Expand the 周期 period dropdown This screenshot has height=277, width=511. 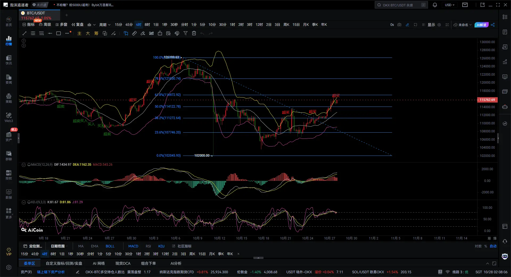[x=105, y=25]
